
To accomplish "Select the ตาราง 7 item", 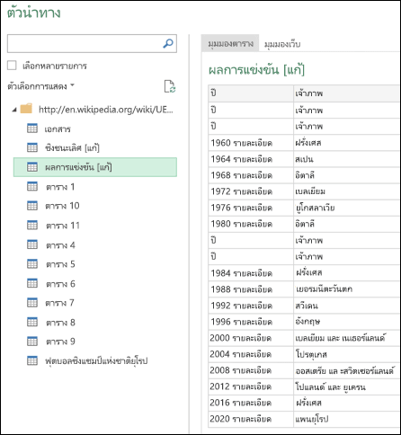I will coord(59,303).
